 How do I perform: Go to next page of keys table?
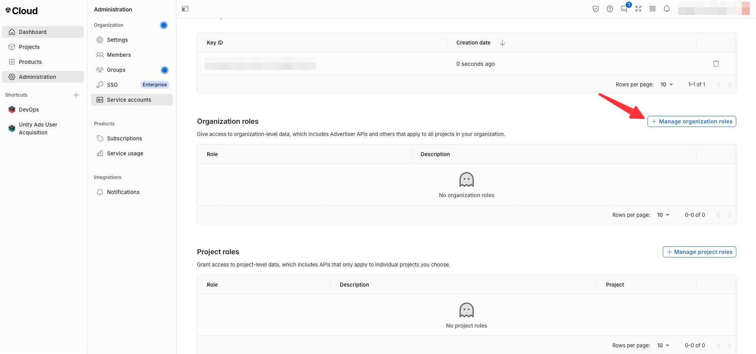(x=730, y=85)
